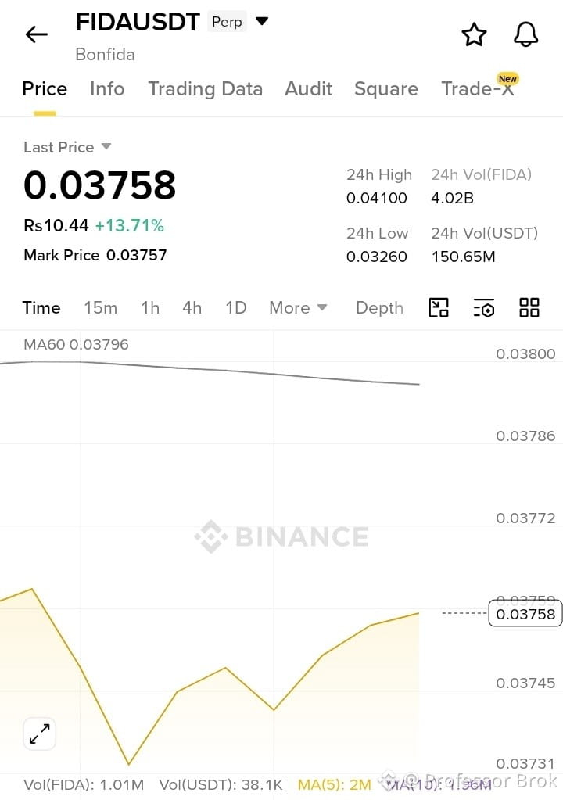Screen dimensions: 563x800
Task: Tap the 24h Vol(FIDA) value 4.02B
Action: [452, 198]
